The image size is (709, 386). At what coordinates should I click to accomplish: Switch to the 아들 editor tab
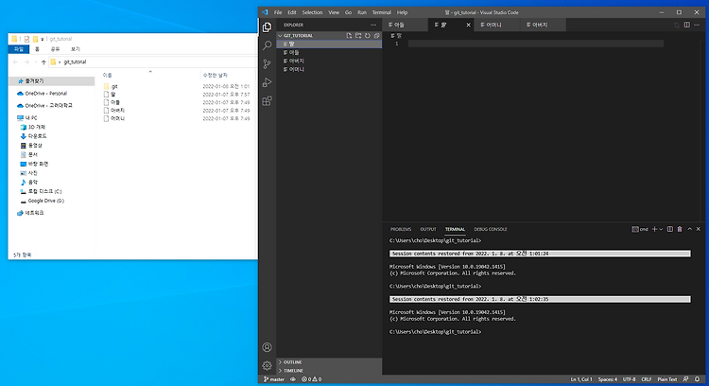(x=406, y=25)
